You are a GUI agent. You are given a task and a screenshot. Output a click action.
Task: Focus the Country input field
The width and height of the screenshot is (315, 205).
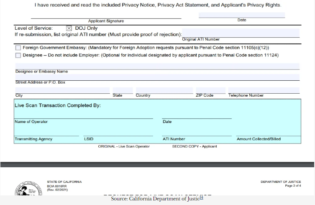click(164, 90)
